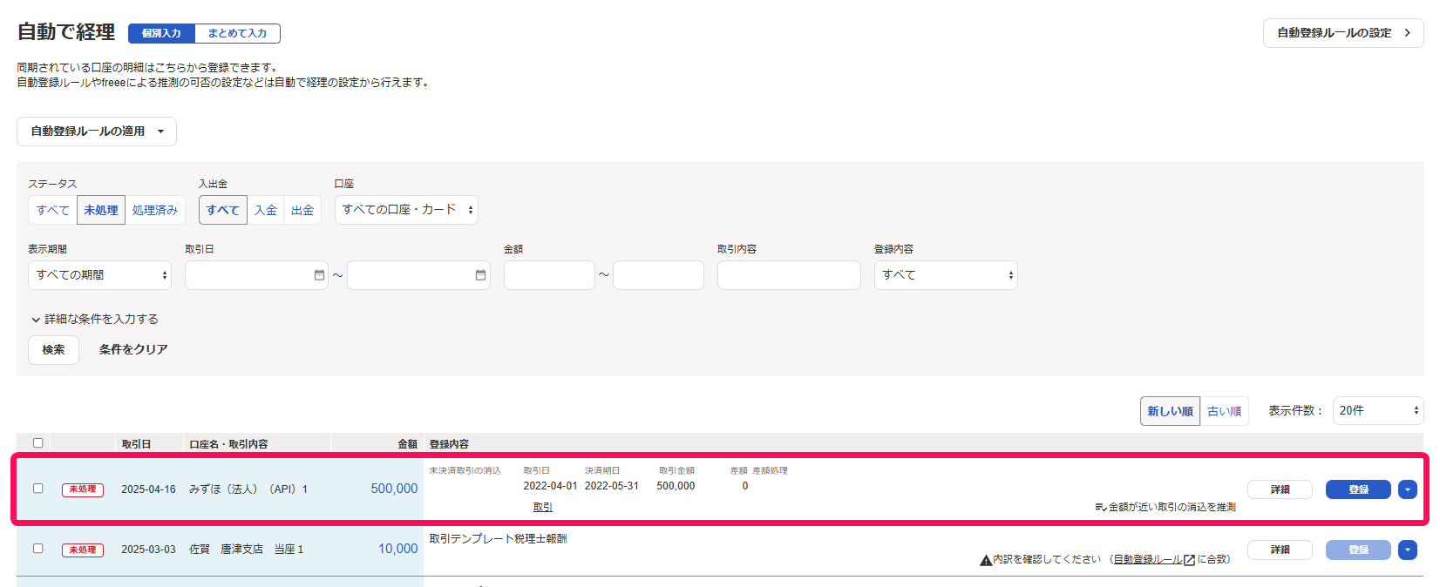Viewport: 1440px width, 587px height.
Task: Click the 検索 button
Action: tap(53, 350)
